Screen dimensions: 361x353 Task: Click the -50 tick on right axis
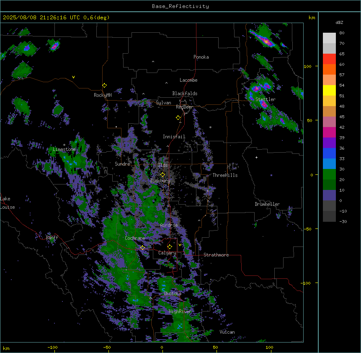click(307, 229)
